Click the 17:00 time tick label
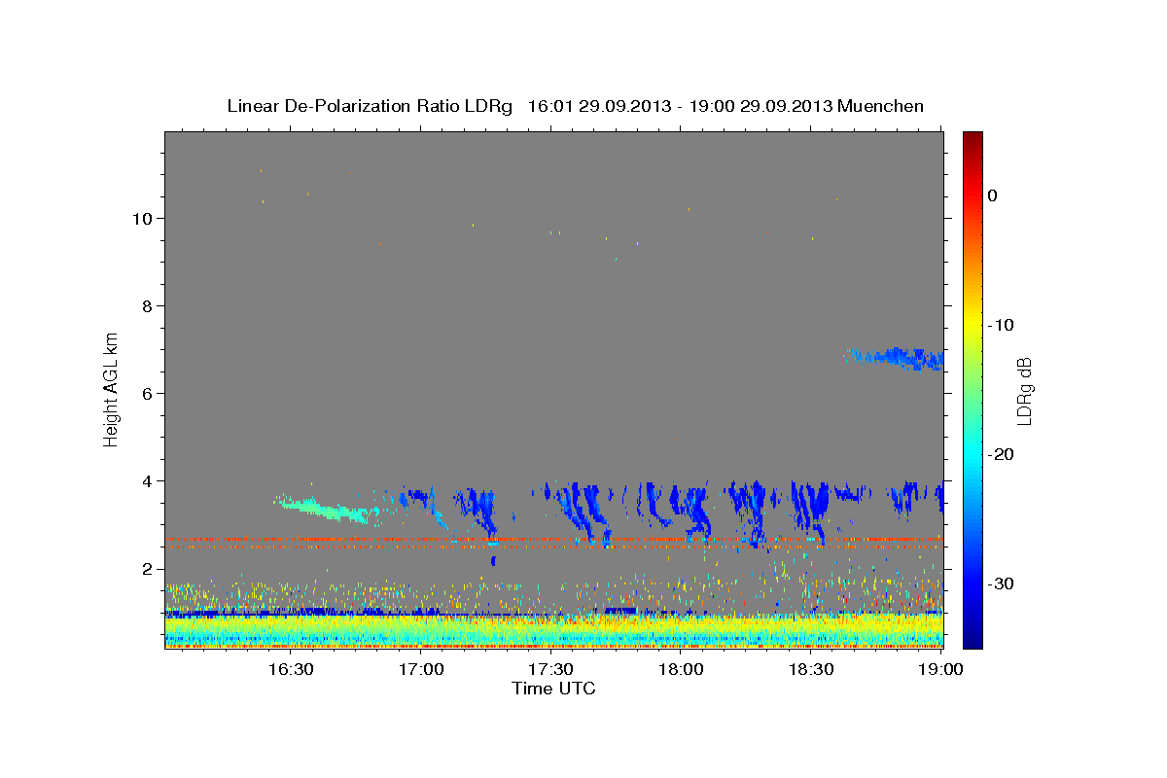This screenshot has height=778, width=1167. point(420,669)
